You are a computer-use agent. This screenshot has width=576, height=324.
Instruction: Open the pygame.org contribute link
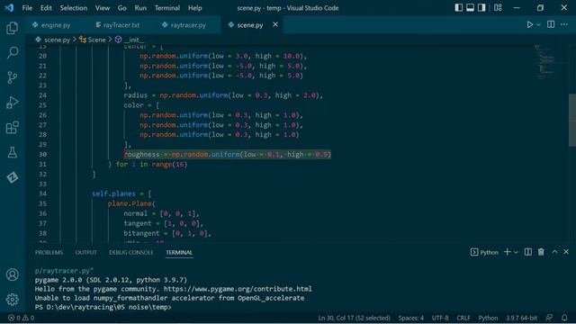click(238, 289)
